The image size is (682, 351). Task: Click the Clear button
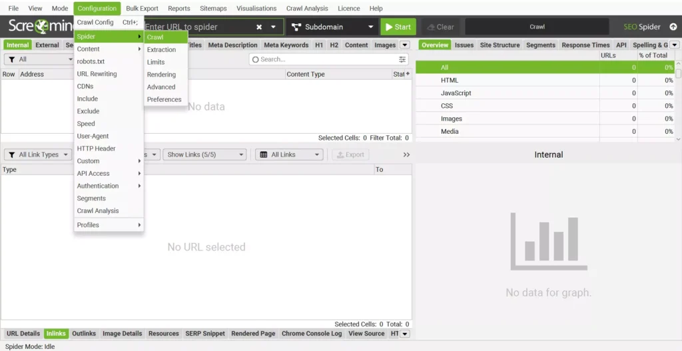(x=440, y=27)
